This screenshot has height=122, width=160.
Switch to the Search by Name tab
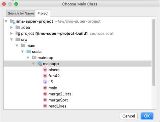coord(21,13)
